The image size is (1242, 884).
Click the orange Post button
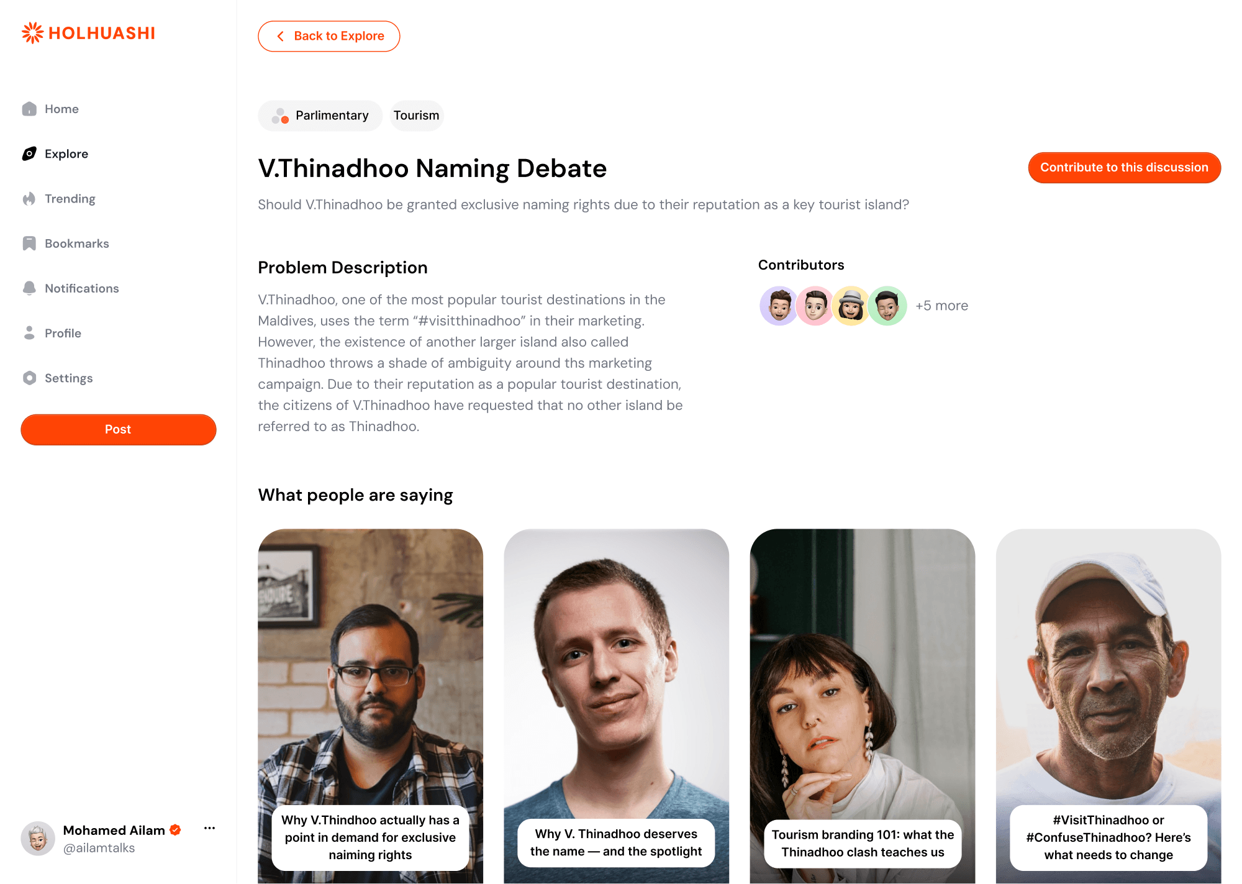pos(119,429)
